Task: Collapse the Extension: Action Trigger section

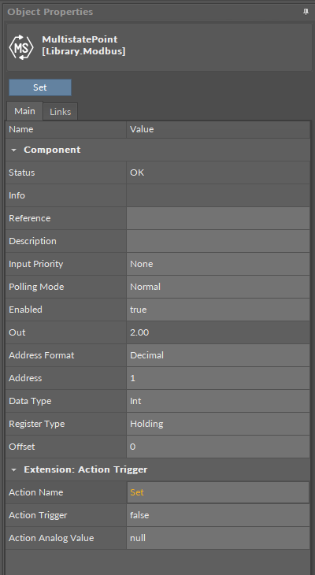Action: pyautogui.click(x=14, y=469)
